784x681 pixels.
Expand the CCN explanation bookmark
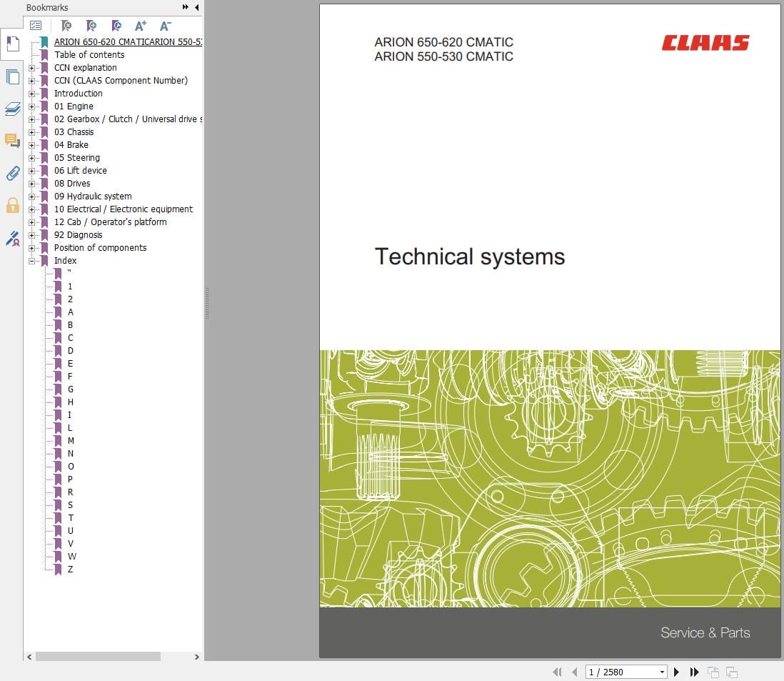[32, 68]
